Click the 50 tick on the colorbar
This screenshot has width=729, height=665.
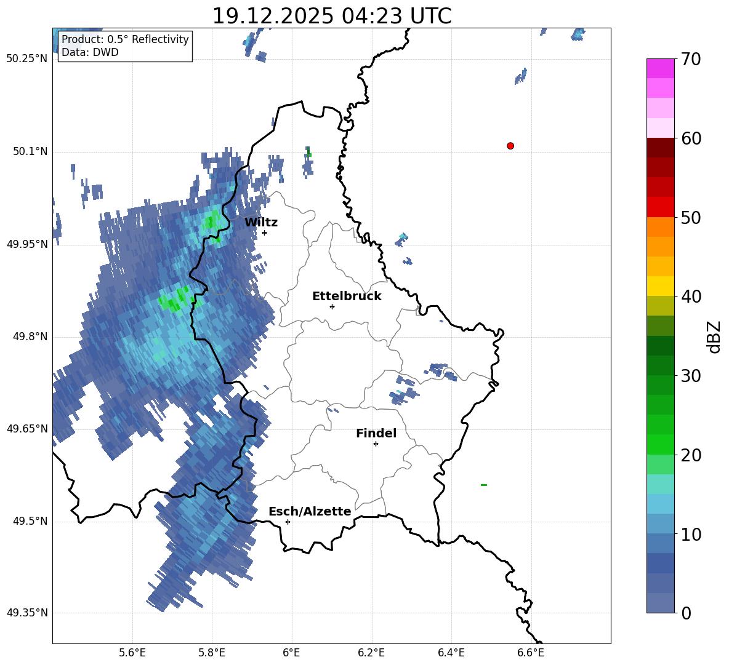click(x=691, y=218)
